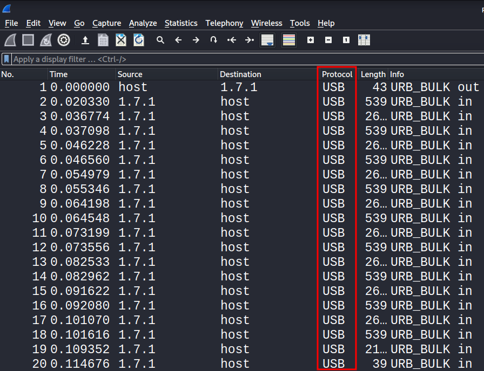Viewport: 484px width, 371px height.
Task: Zoom in the packet text
Action: [x=311, y=40]
